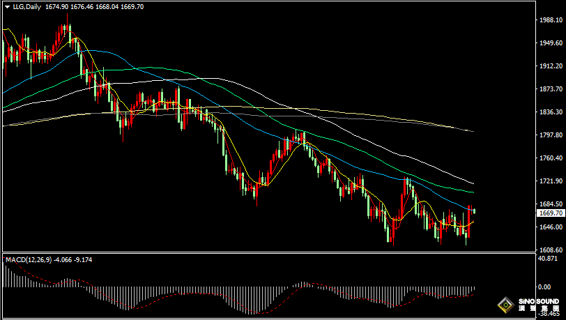
Task: Click the 0.00 MACD zero-level label
Action: (544, 287)
